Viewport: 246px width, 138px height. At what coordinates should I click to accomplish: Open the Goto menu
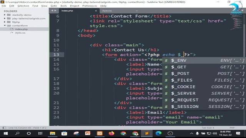pos(54,6)
